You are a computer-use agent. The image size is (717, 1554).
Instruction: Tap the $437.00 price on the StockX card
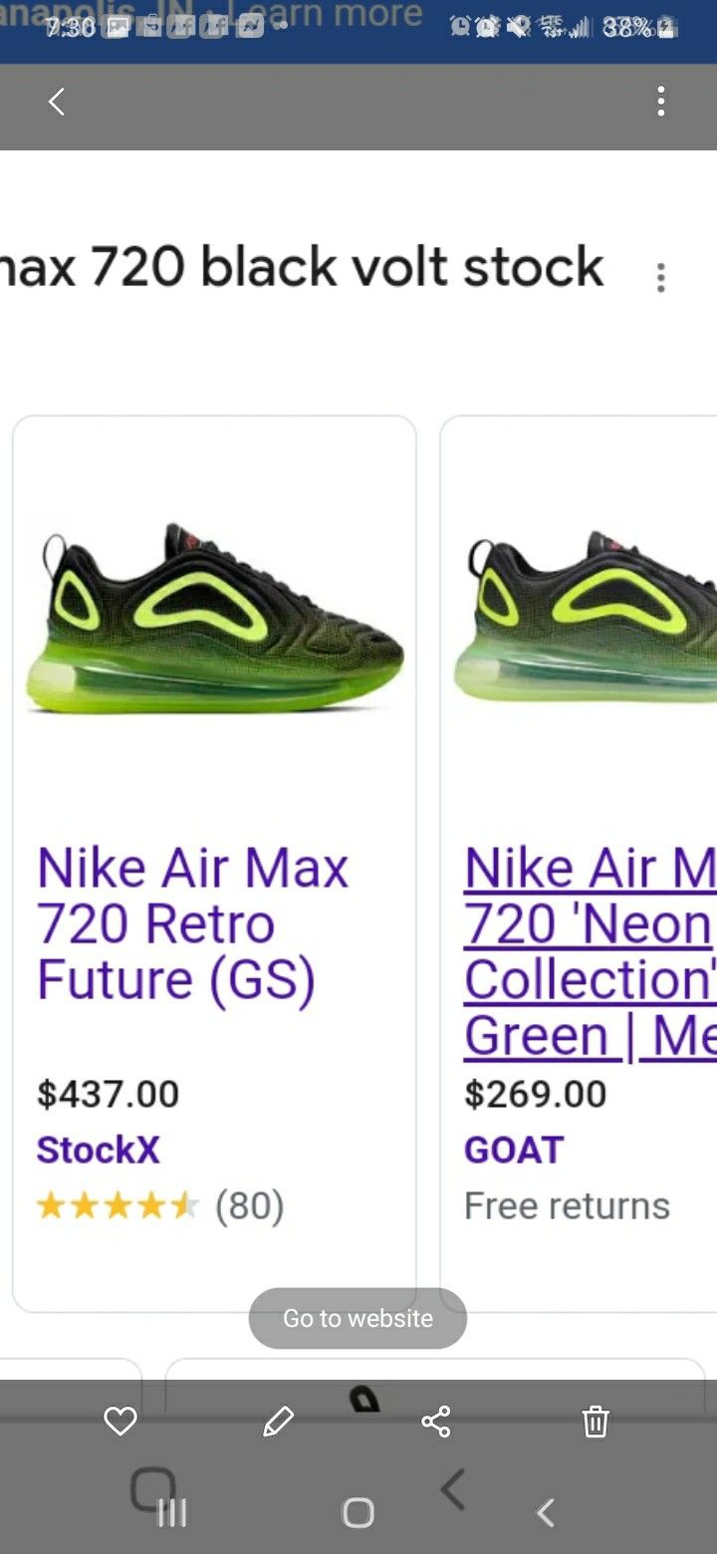[x=108, y=1094]
